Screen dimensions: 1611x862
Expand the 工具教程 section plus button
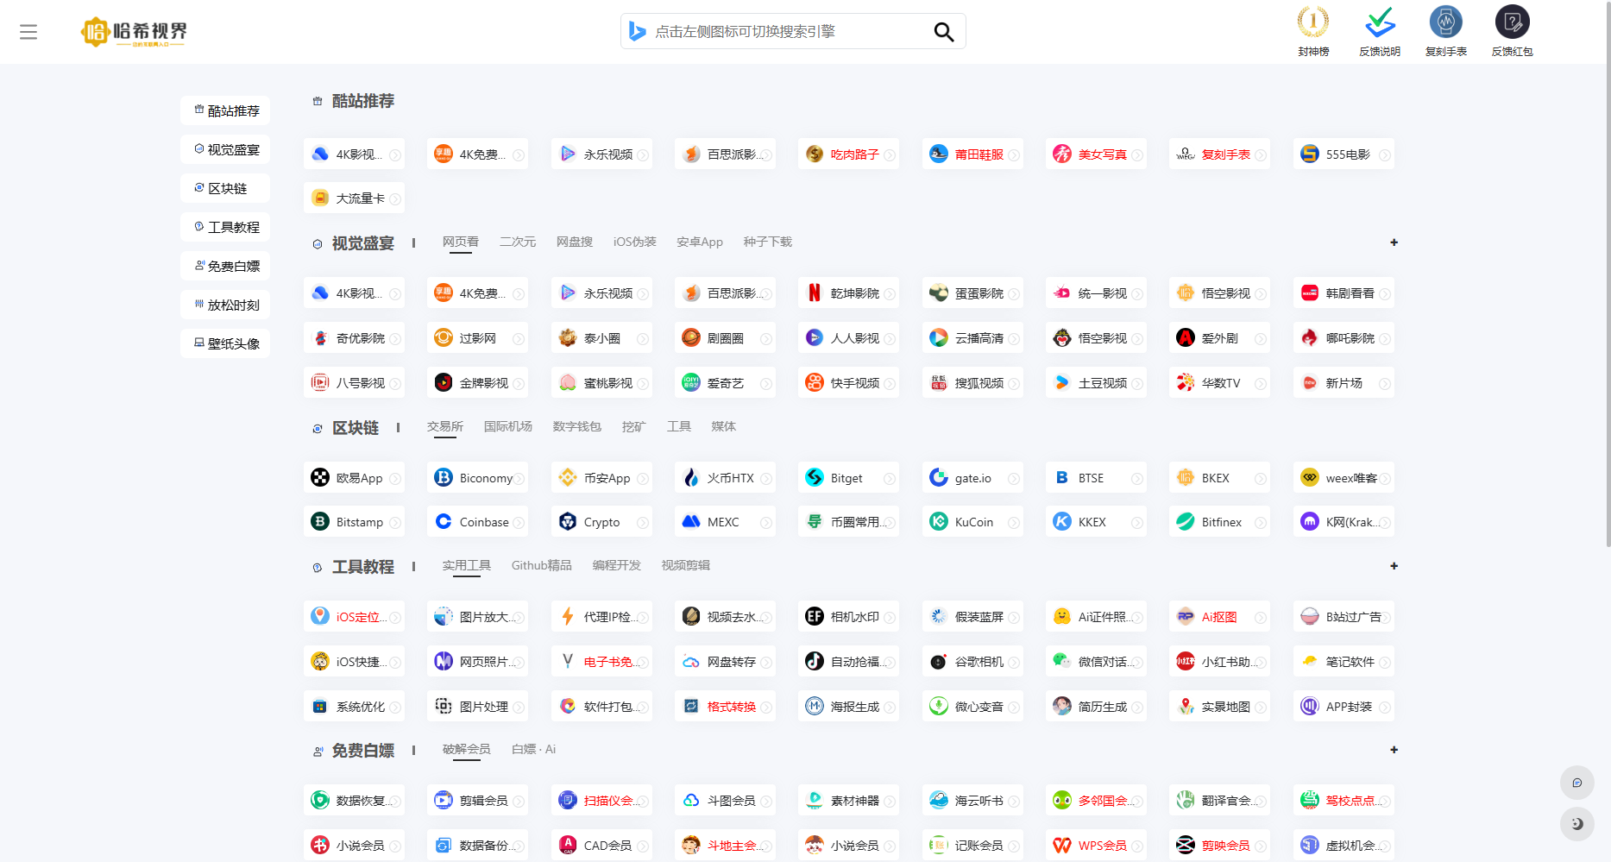1394,566
